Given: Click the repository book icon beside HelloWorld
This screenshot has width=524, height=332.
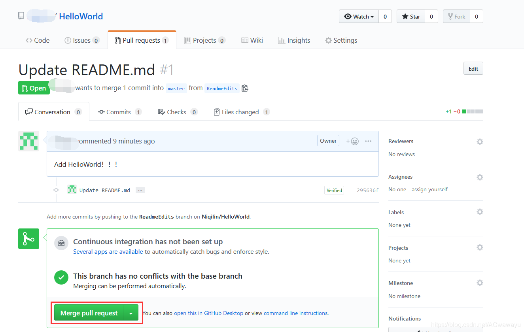Looking at the screenshot, I should (21, 16).
